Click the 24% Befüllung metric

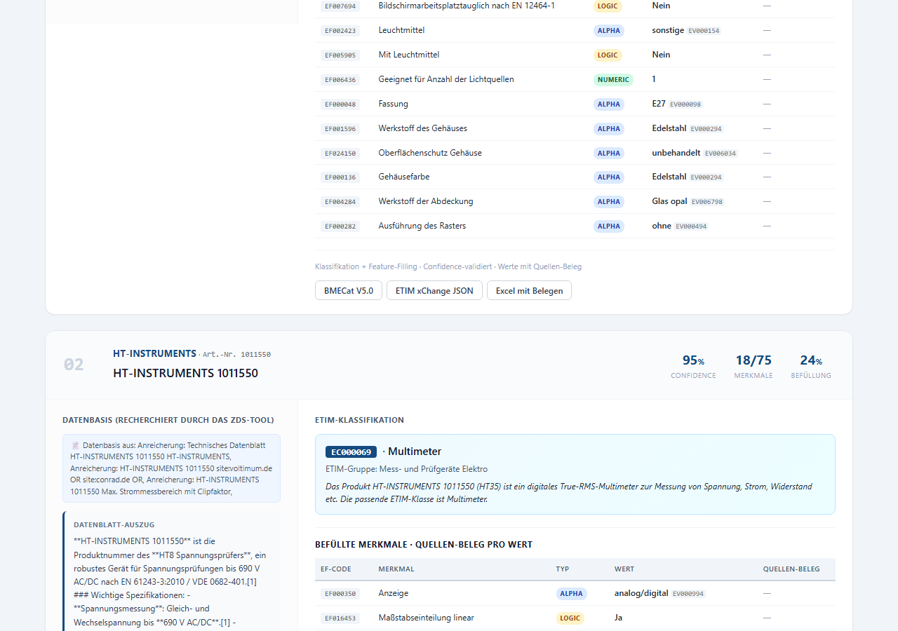pos(811,366)
